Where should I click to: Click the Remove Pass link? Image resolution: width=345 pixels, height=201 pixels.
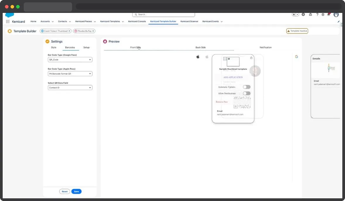[222, 102]
